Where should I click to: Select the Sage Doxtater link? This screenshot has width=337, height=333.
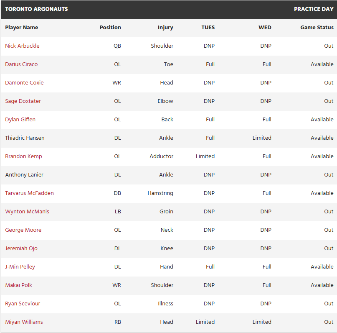tap(23, 101)
